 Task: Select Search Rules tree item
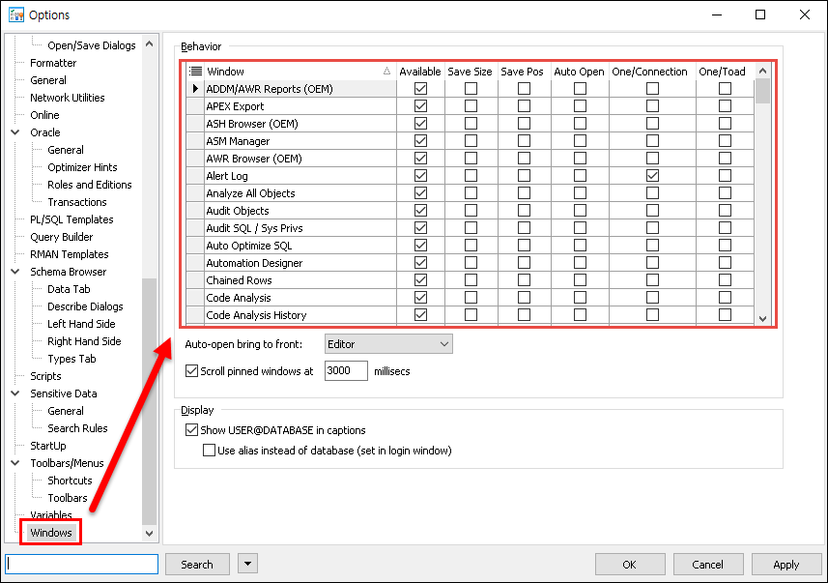pos(77,428)
